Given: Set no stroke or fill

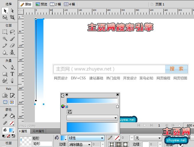Looking at the screenshot, I should (8, 136).
